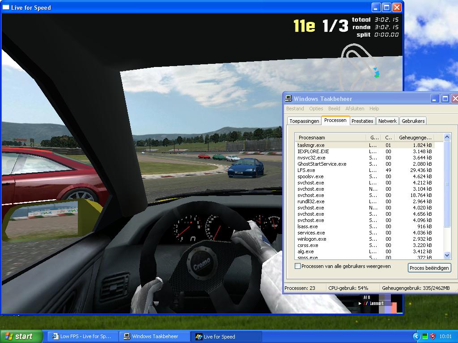
Task: Click Processen: 23 status text
Action: 300,288
